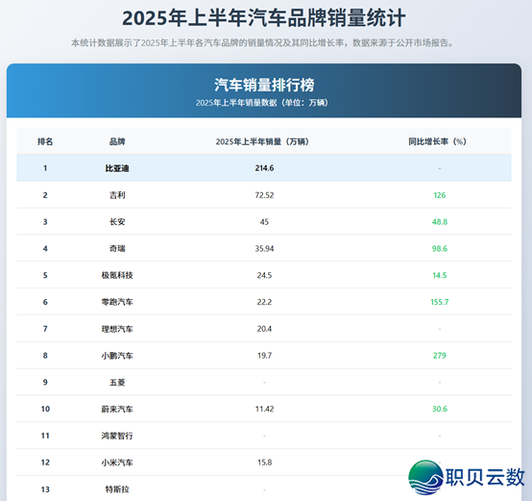Image resolution: width=532 pixels, height=501 pixels.
Task: Select the brand cell 五菱
Action: click(117, 383)
